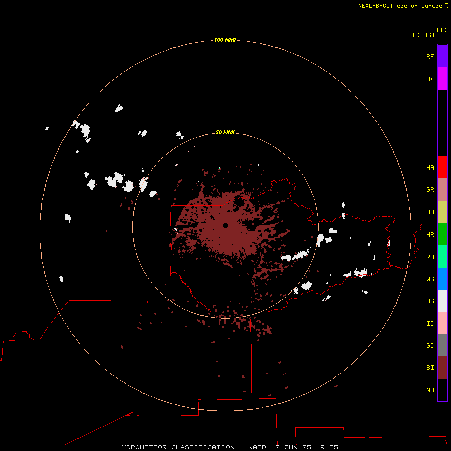Select the GR legend color block
The width and height of the screenshot is (451, 451).
[442, 190]
